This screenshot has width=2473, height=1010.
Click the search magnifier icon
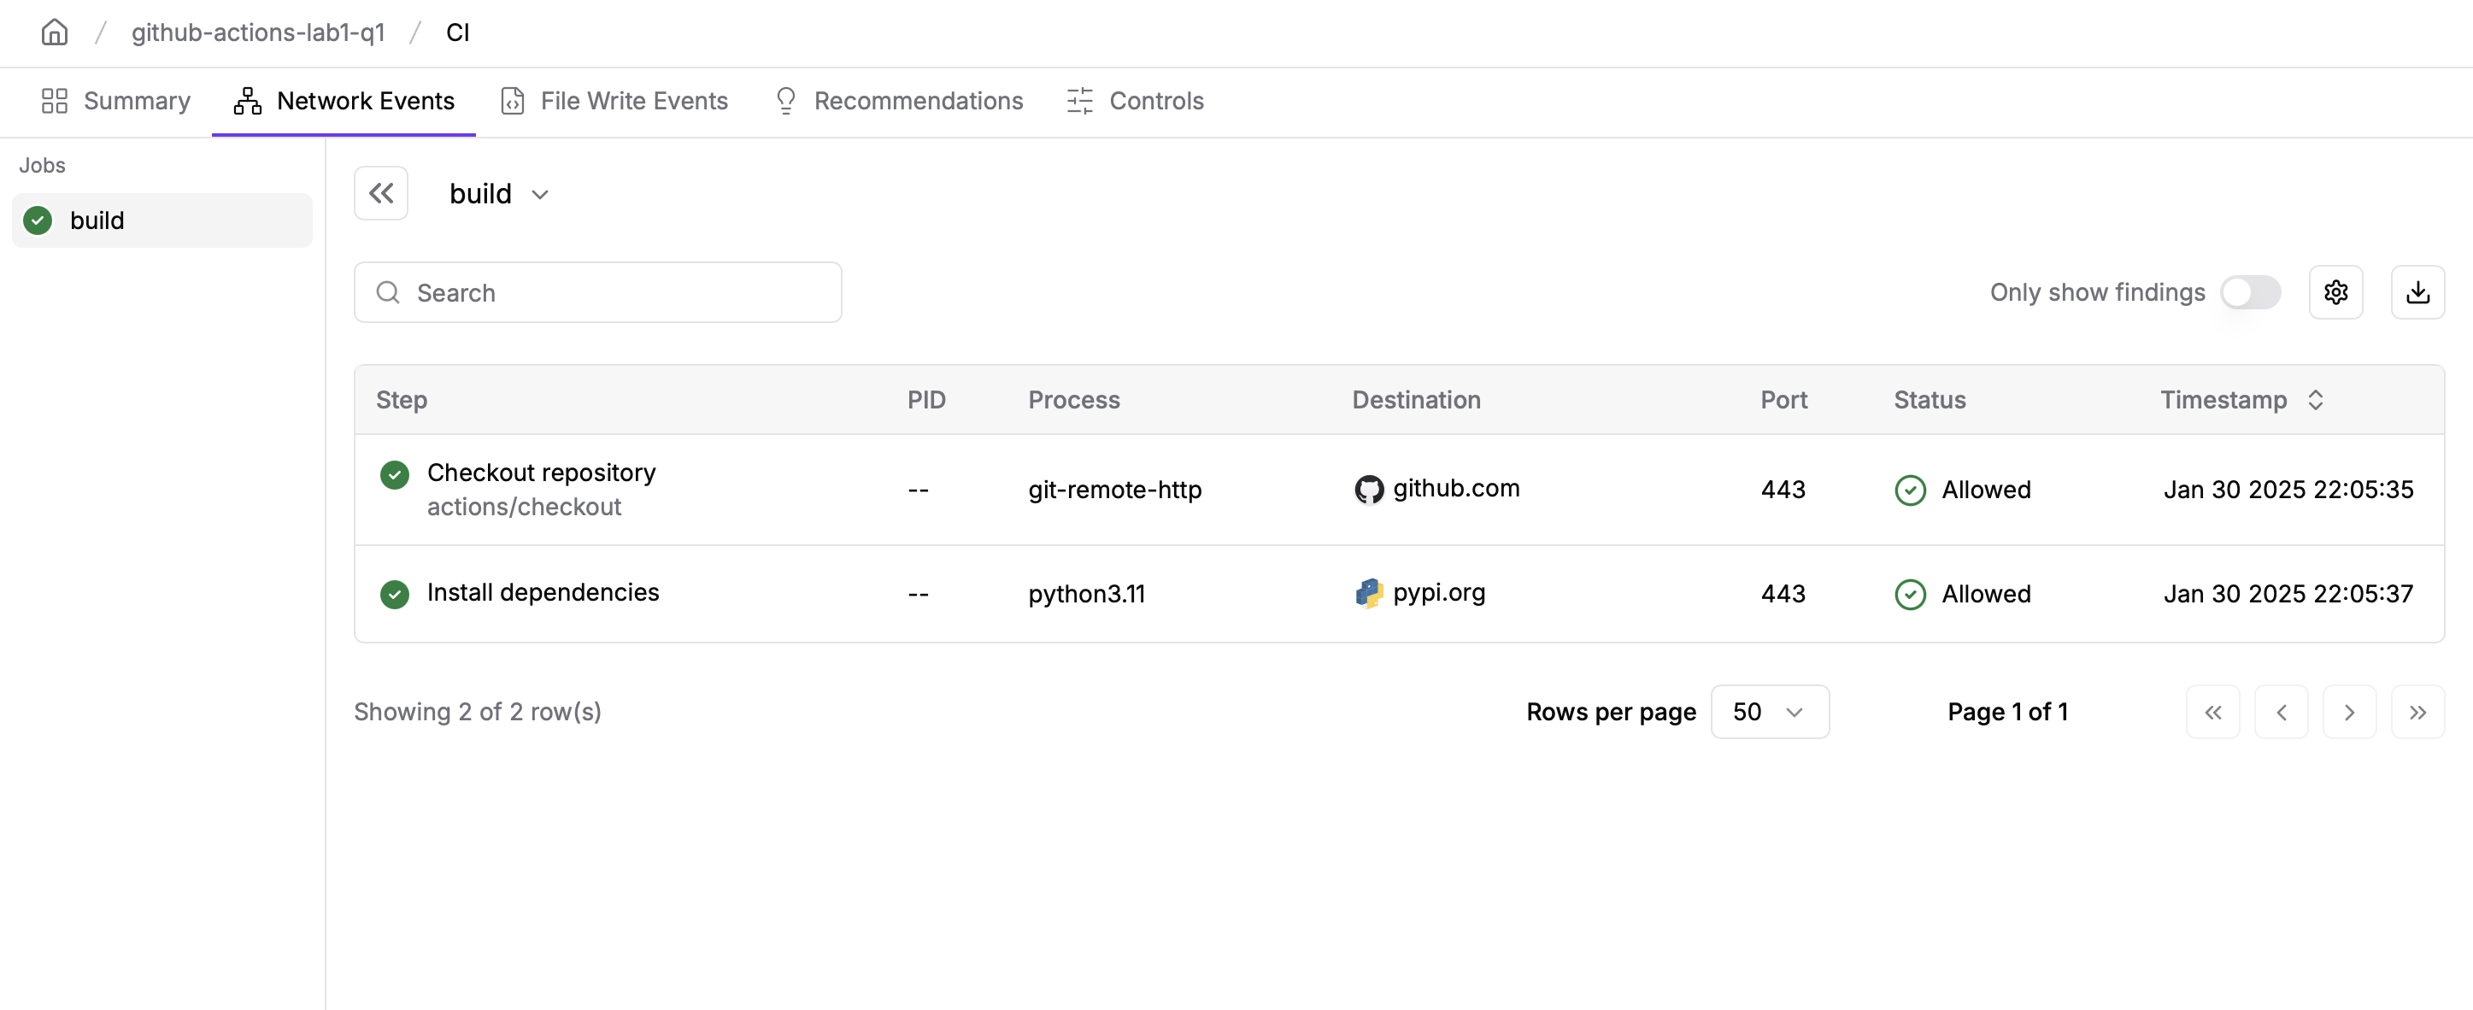click(388, 292)
